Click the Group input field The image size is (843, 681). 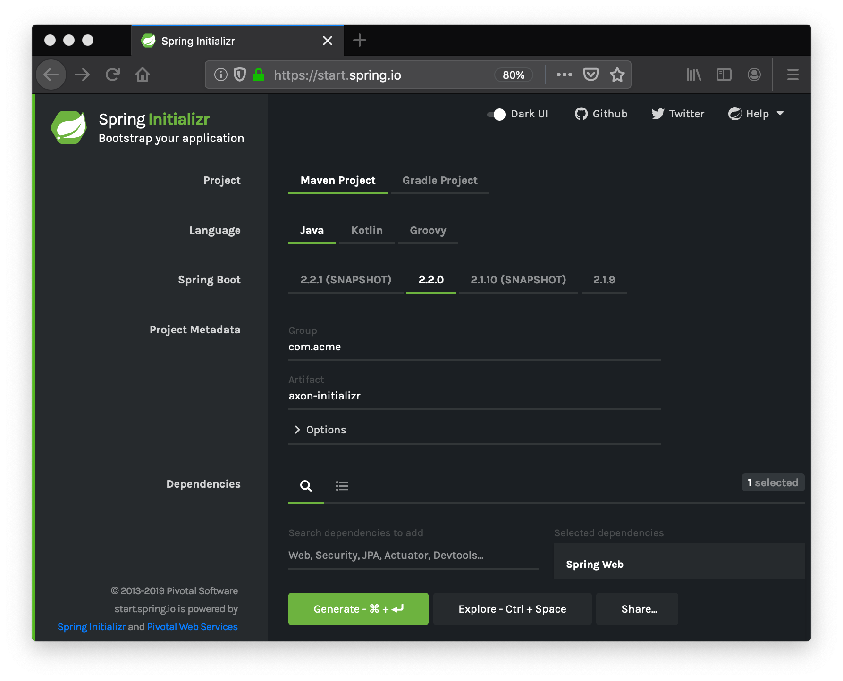coord(475,347)
